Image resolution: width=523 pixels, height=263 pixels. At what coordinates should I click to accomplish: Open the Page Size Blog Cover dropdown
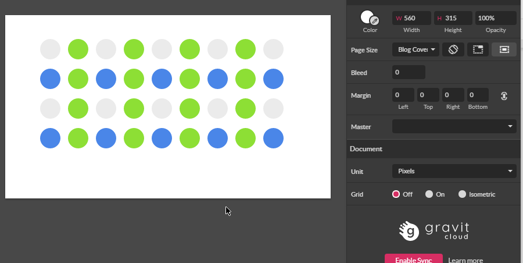click(415, 49)
